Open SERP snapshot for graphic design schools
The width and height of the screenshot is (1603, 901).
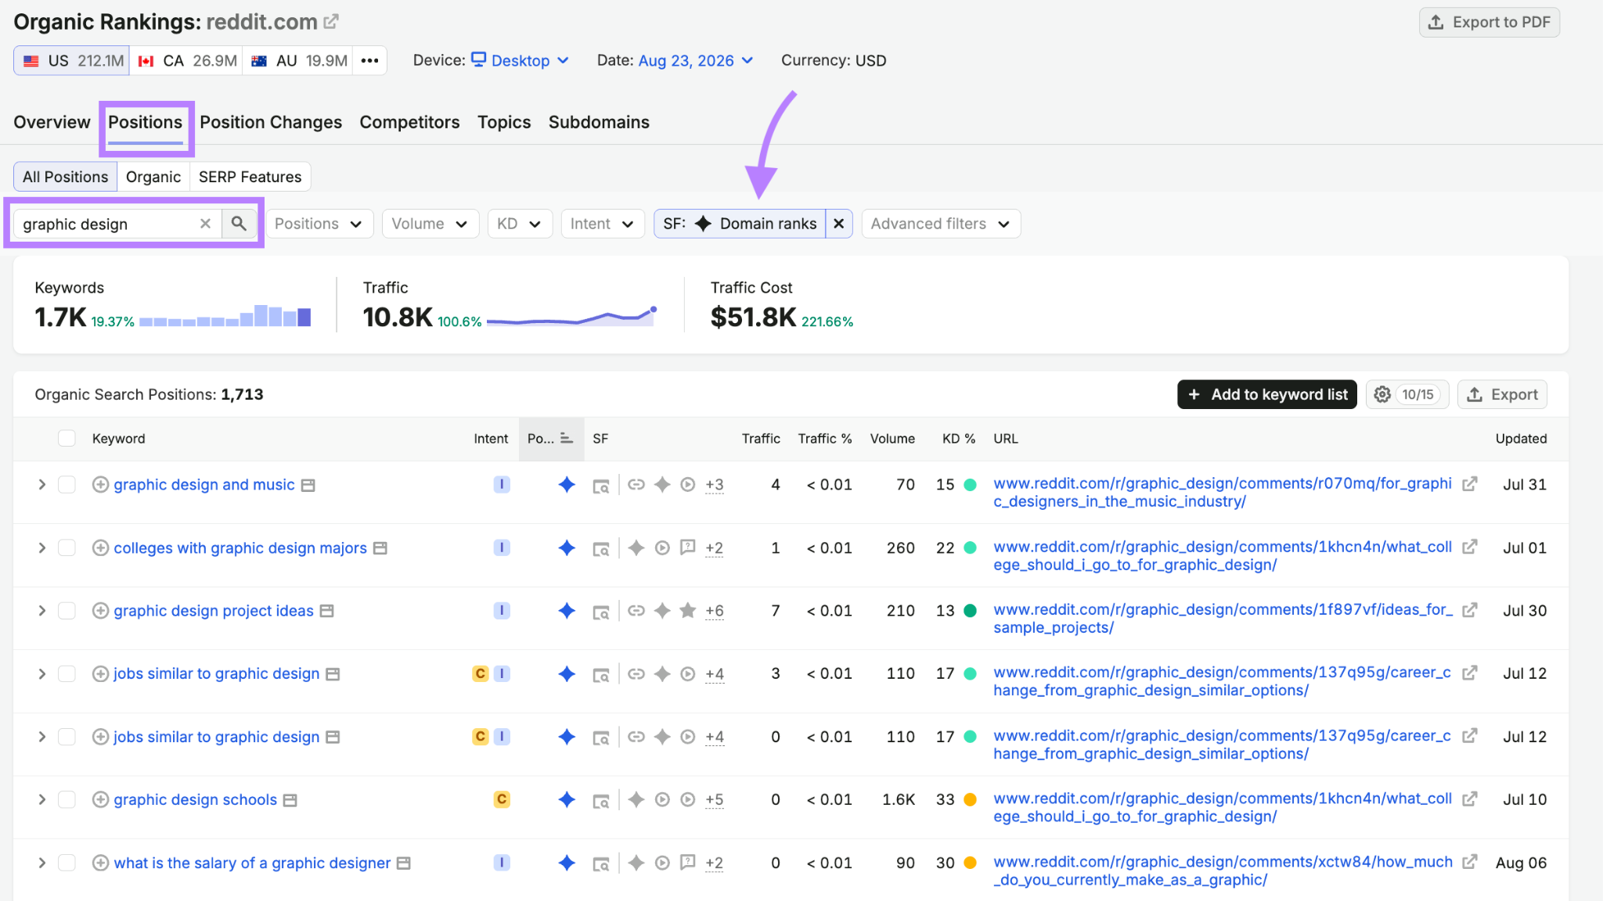(x=290, y=800)
